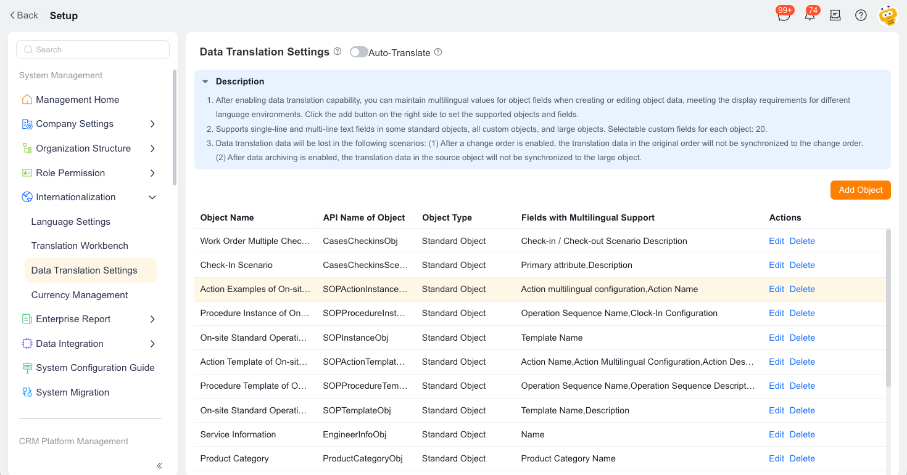The image size is (907, 475).
Task: Click the Enterprise Report icon
Action: 27,319
